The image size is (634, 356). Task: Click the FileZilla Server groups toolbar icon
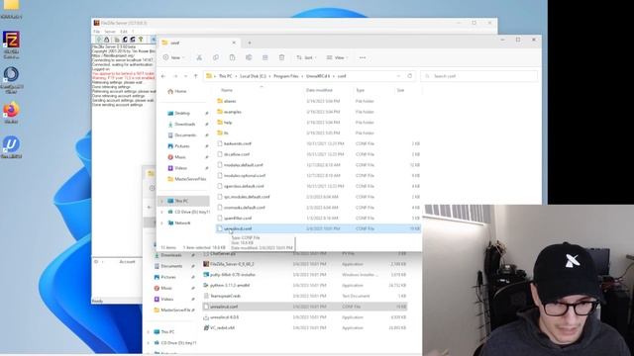(133, 40)
